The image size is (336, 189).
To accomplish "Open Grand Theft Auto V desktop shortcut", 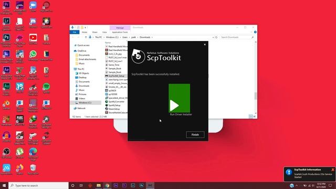I will [x=20, y=72].
